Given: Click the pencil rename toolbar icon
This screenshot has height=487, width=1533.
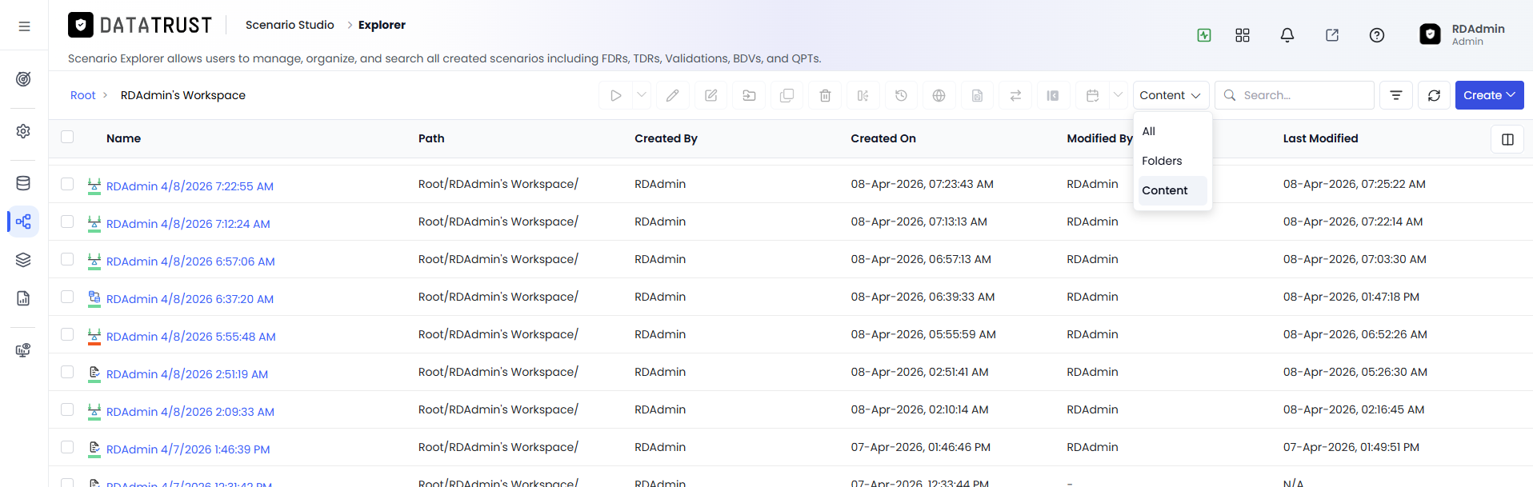Looking at the screenshot, I should coord(673,95).
